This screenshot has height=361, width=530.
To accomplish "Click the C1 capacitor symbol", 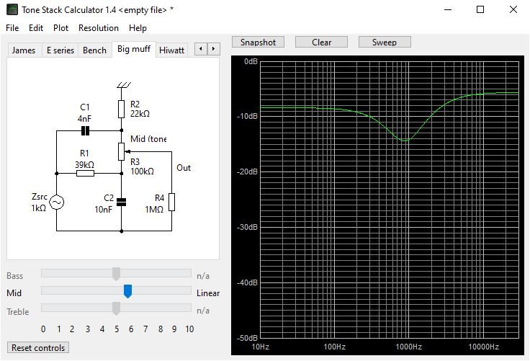I will pos(85,130).
